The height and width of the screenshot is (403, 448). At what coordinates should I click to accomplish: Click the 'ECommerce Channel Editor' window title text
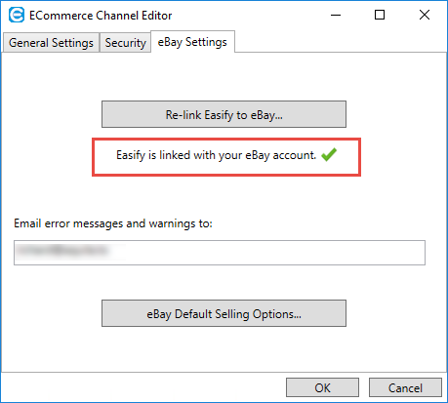pos(101,16)
